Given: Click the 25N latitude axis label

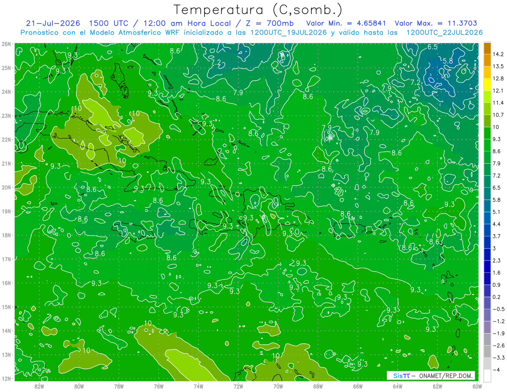Looking at the screenshot, I should [6, 68].
